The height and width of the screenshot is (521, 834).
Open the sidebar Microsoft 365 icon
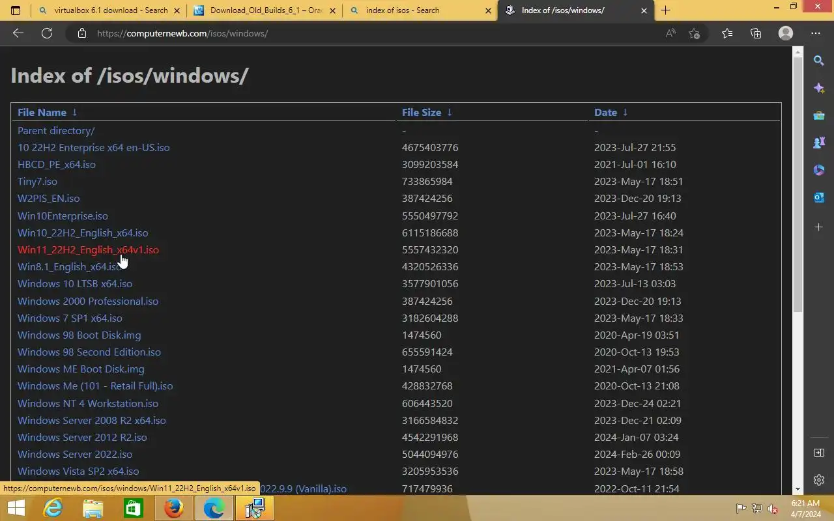pos(819,170)
